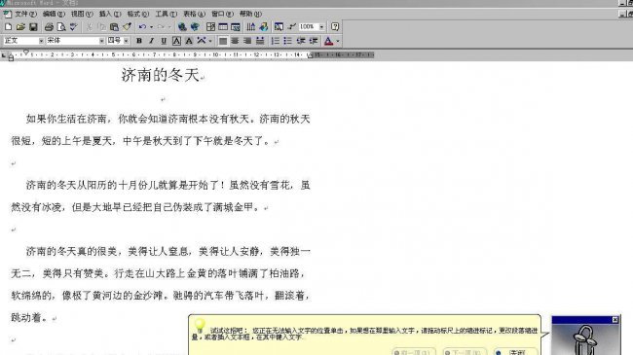
Task: Cut the selection with scissors icon
Action: coord(90,27)
